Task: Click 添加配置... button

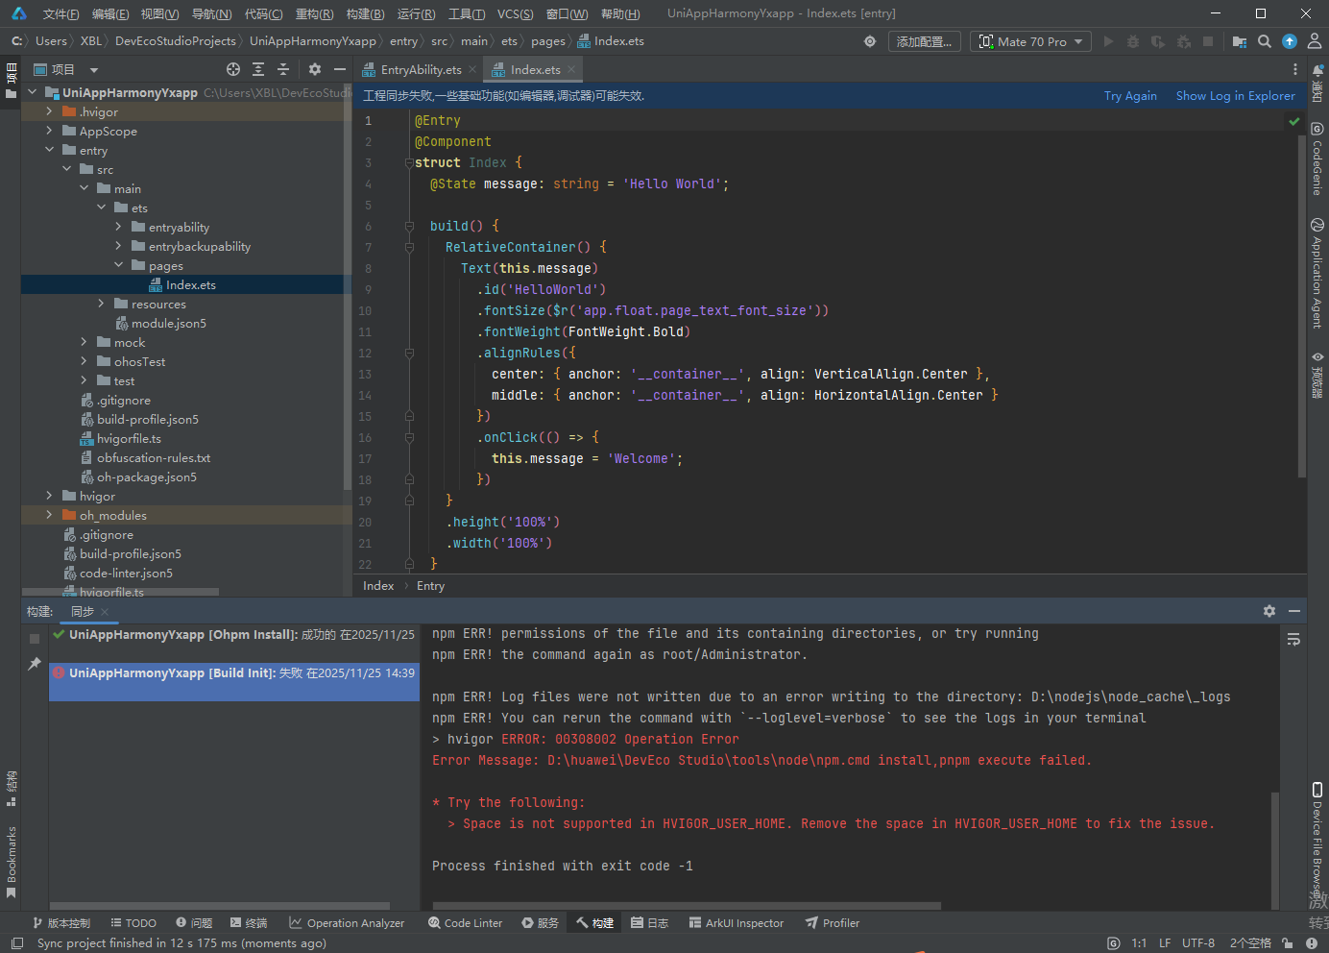Action: click(924, 41)
